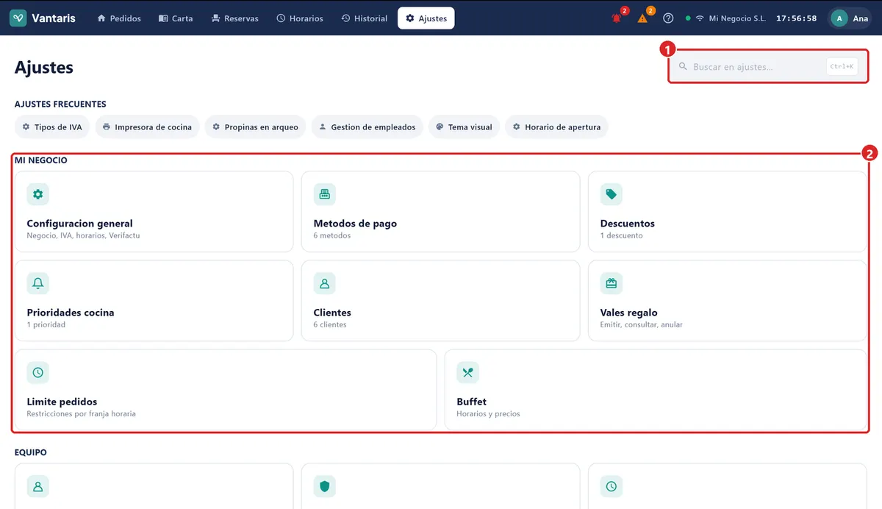Go to the Pedidos tab
The height and width of the screenshot is (509, 882).
click(119, 18)
